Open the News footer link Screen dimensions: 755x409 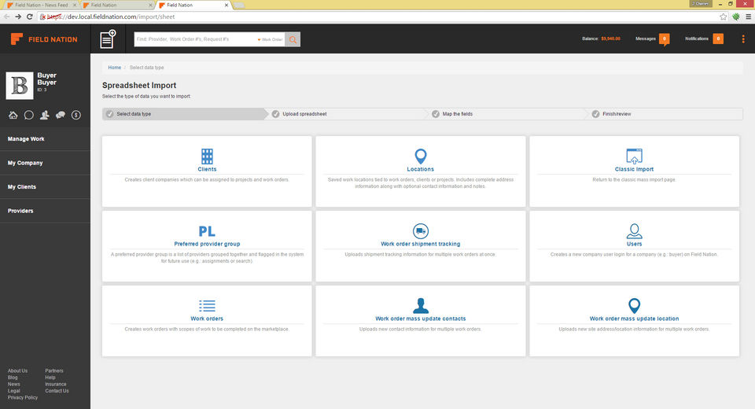pyautogui.click(x=14, y=385)
